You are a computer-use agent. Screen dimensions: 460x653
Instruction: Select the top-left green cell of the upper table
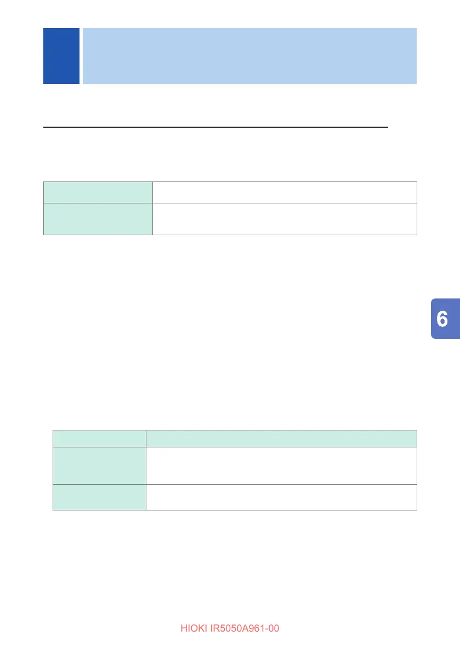98,192
